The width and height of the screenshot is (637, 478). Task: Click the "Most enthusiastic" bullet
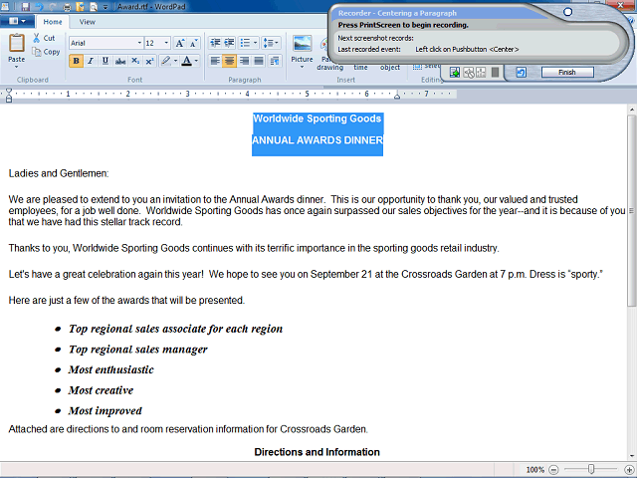(x=110, y=369)
